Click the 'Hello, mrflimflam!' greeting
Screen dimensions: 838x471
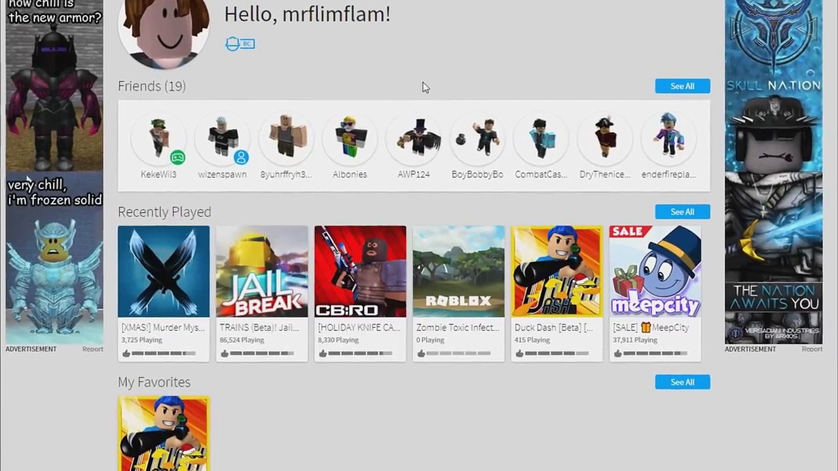pos(307,14)
